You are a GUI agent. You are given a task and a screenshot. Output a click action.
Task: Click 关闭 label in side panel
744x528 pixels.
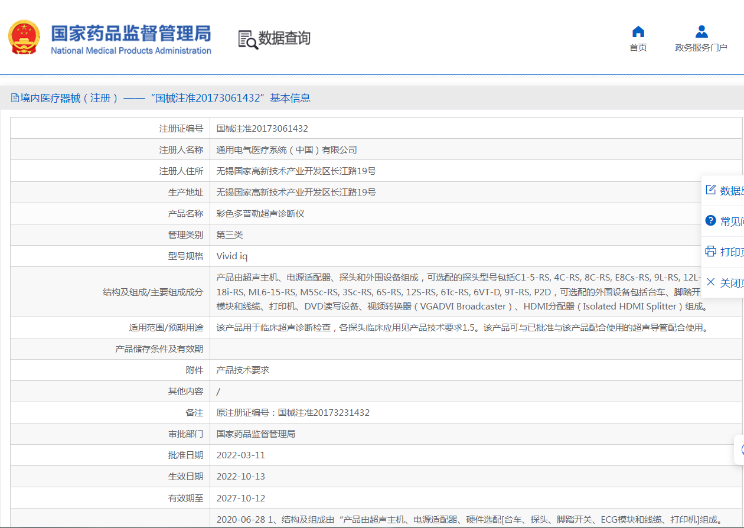[x=732, y=283]
